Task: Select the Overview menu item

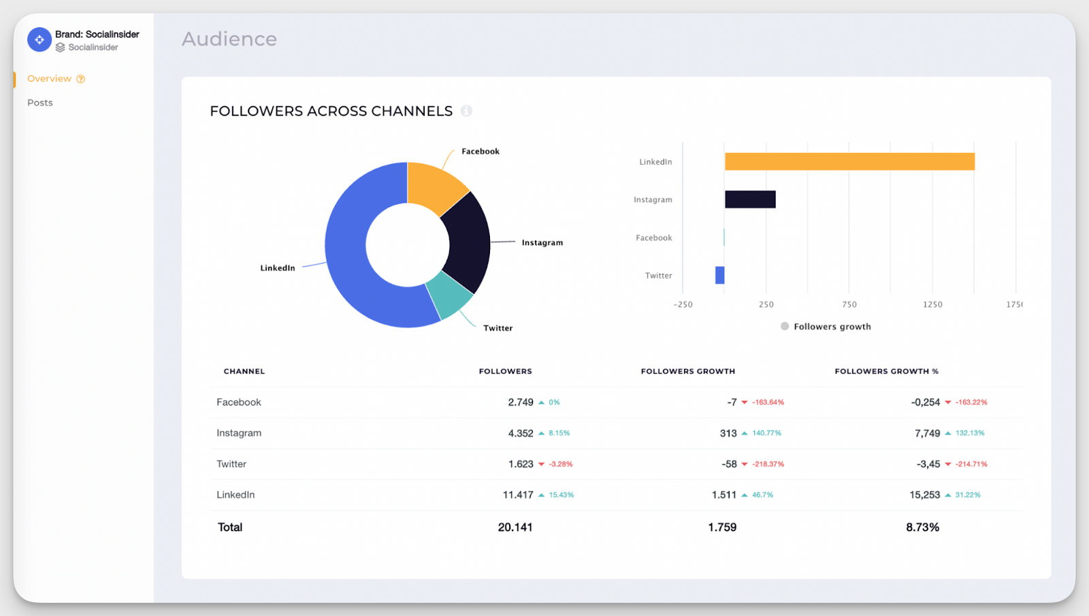Action: pos(48,78)
